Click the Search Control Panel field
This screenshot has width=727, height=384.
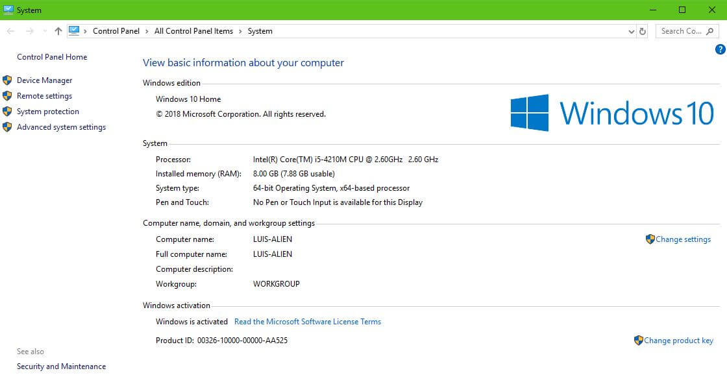pos(687,31)
